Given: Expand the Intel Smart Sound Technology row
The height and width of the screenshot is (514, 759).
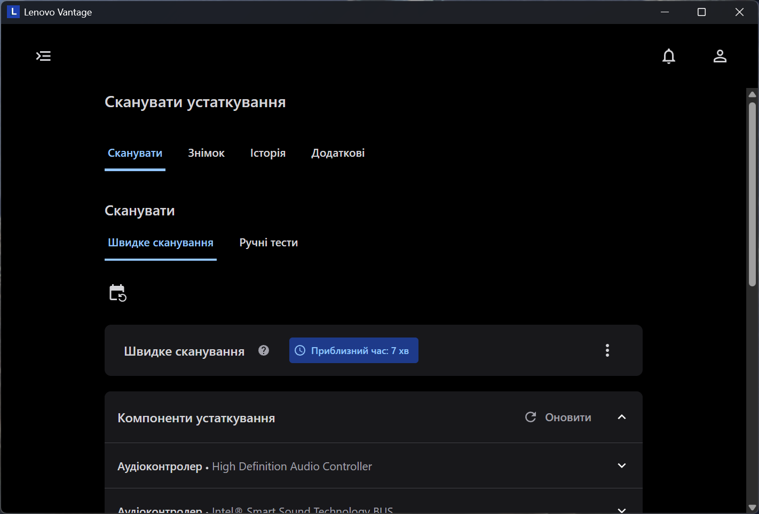Looking at the screenshot, I should point(621,509).
